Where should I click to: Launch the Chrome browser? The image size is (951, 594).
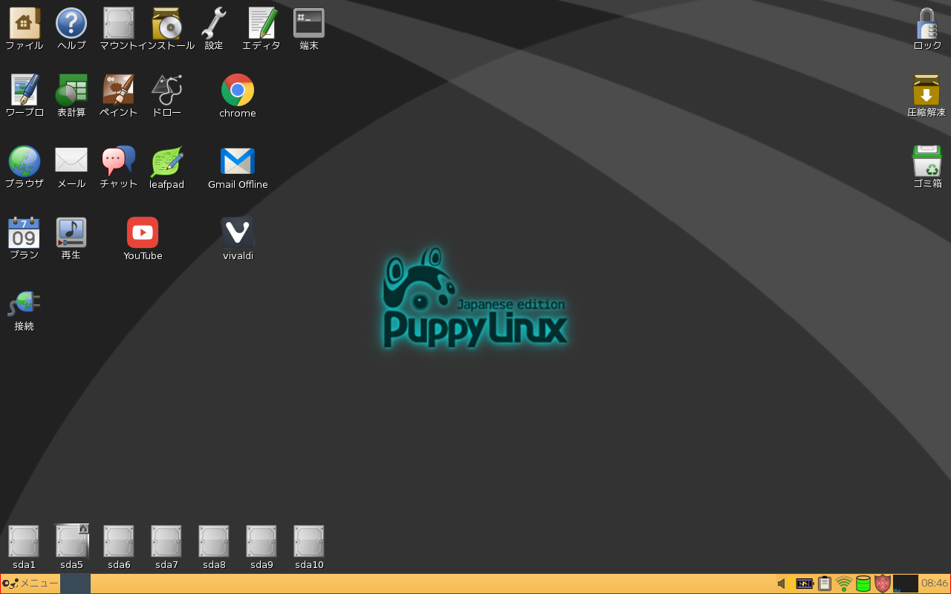[237, 89]
